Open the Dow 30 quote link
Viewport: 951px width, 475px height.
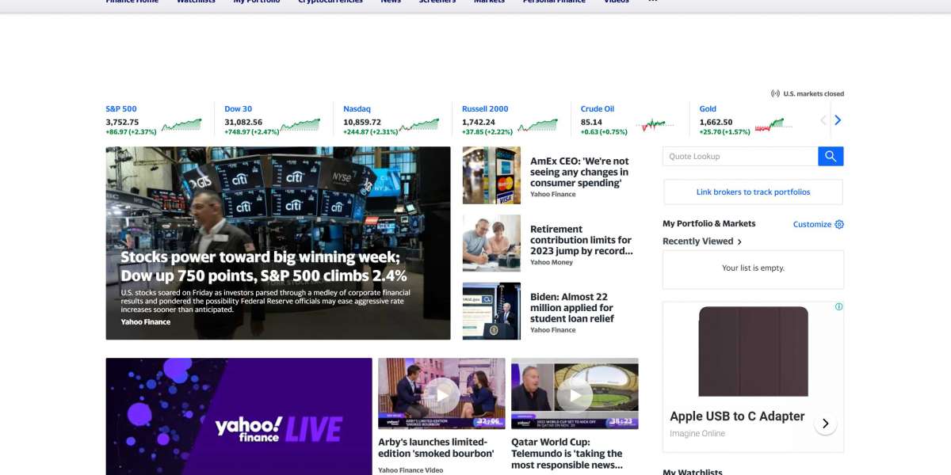point(238,109)
